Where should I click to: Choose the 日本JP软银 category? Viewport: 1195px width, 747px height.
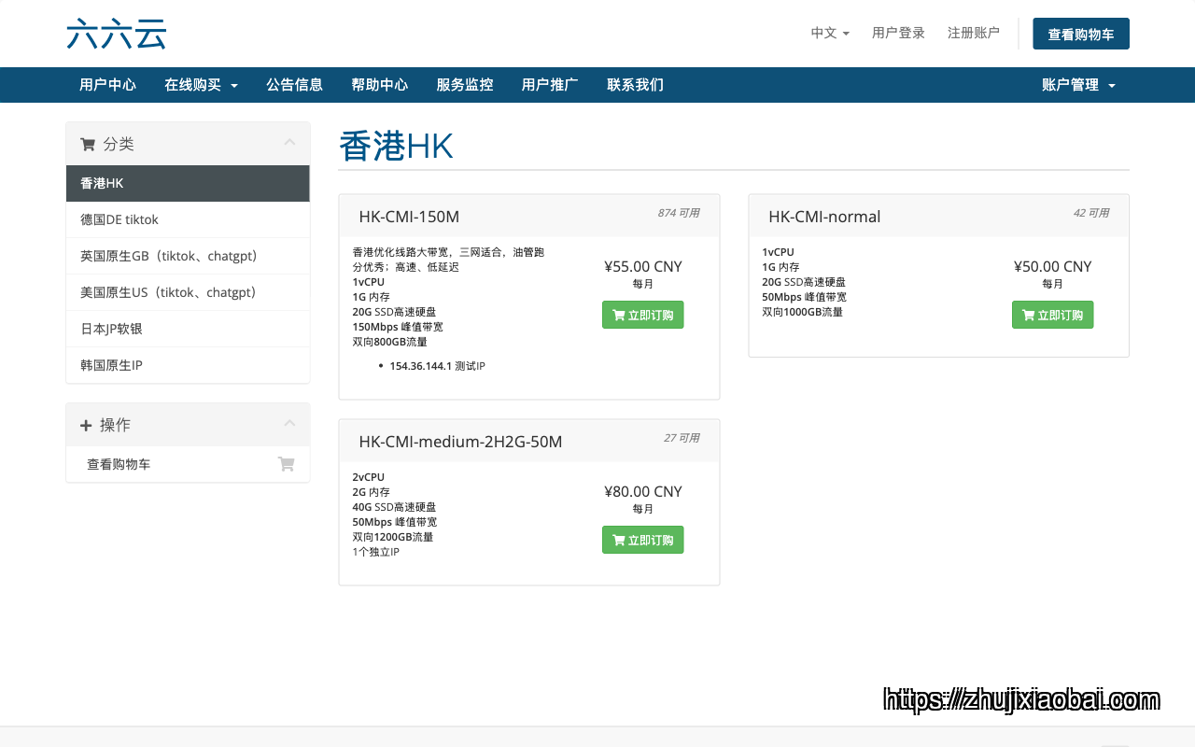[188, 329]
